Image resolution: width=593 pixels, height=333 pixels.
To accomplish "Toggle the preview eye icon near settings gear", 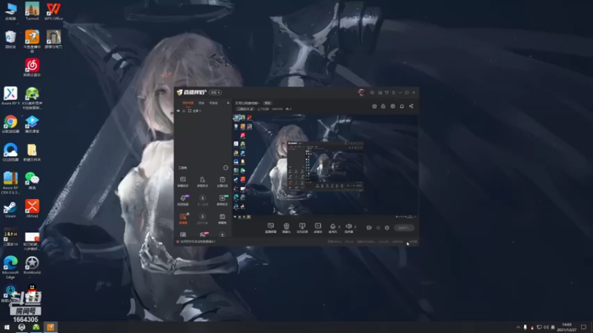I will [378, 228].
